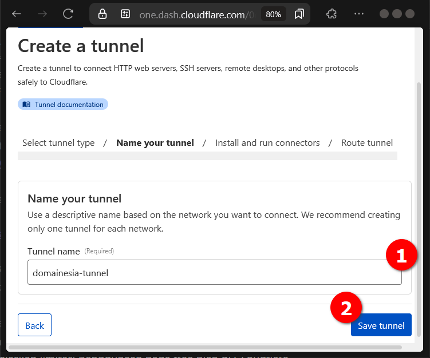Click the bookmark icon in address bar
The image size is (430, 358).
(299, 14)
